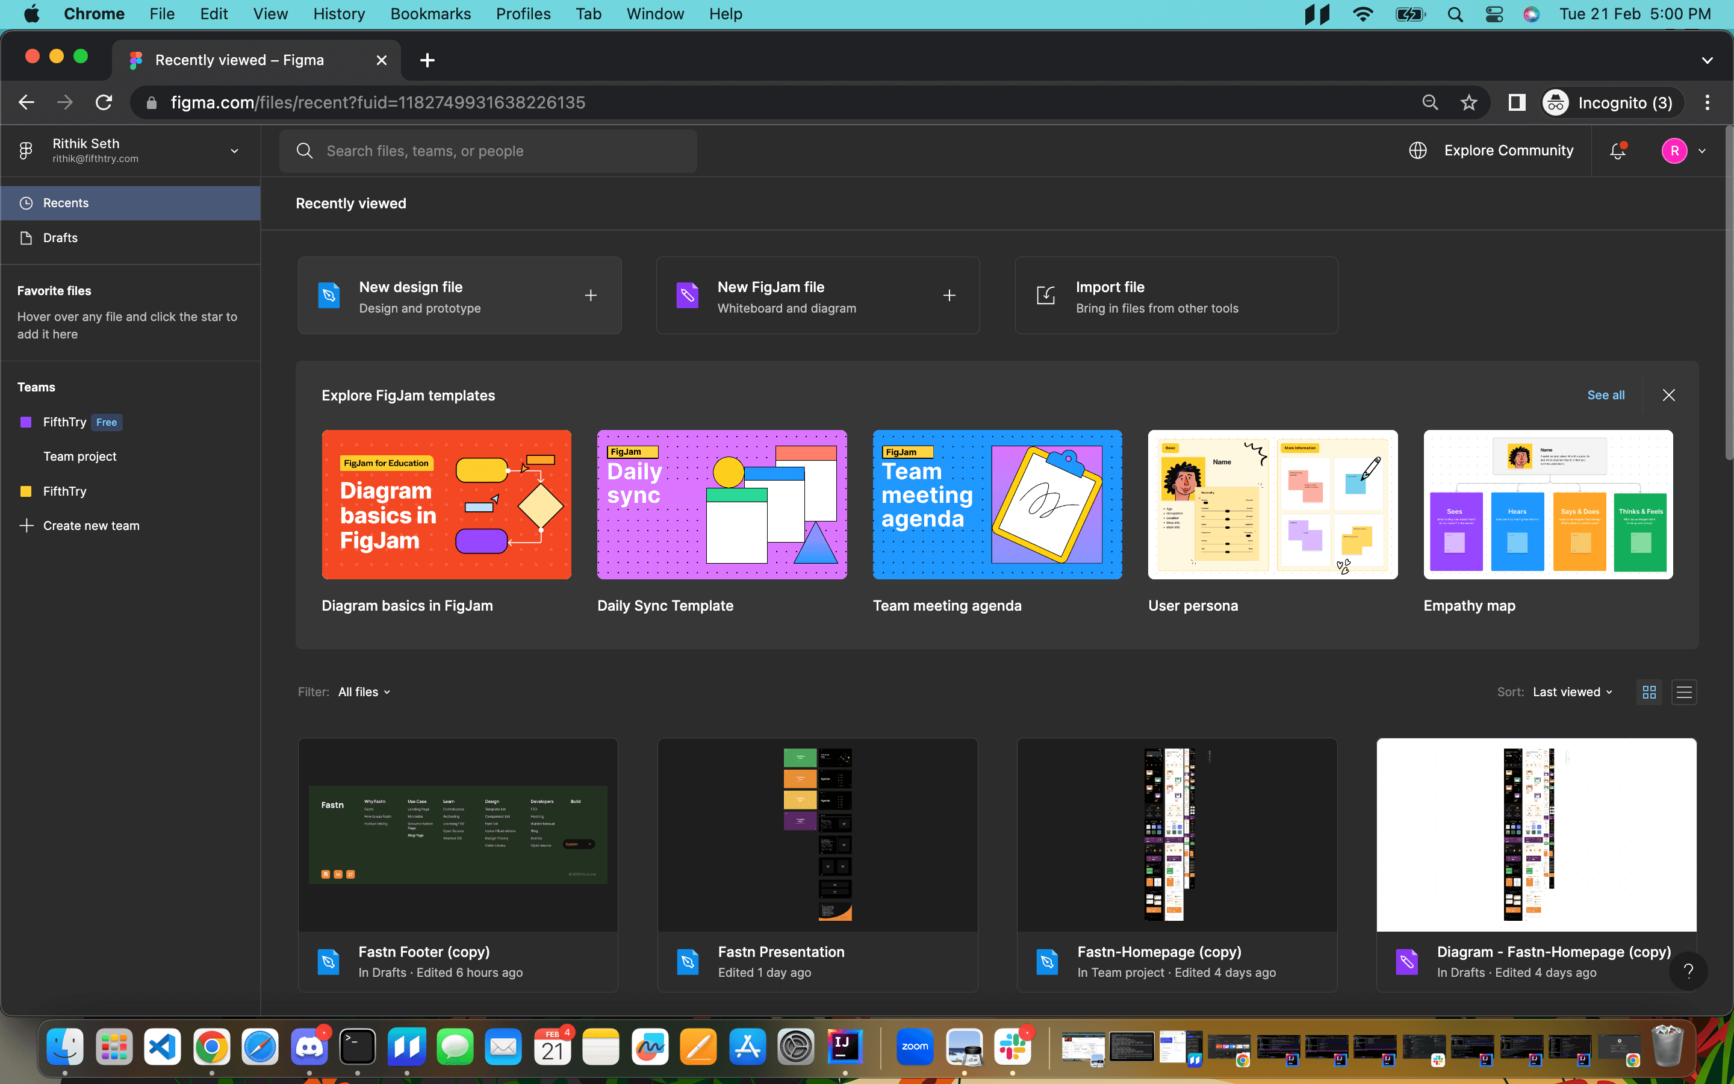Open the Chrome side panel icon
The height and width of the screenshot is (1084, 1734).
[1517, 102]
